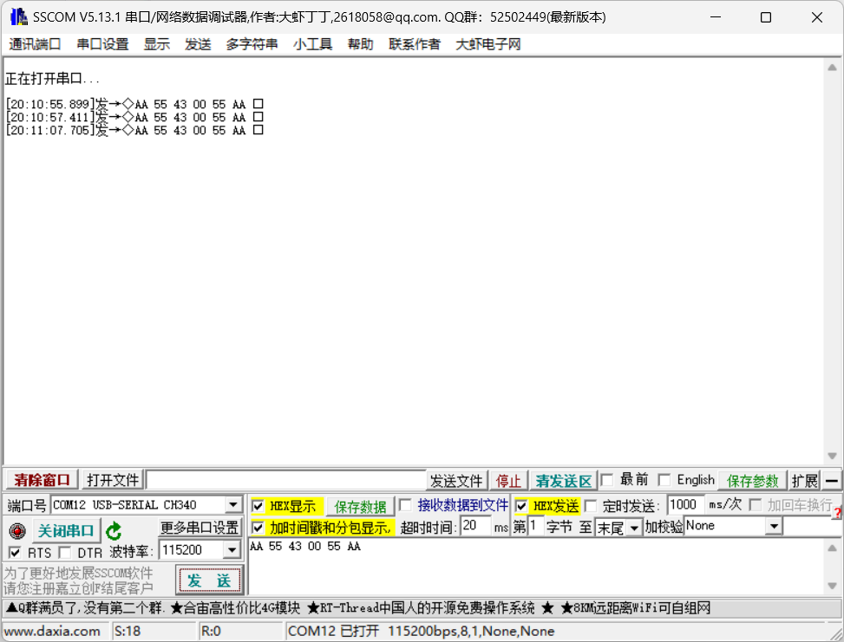
Task: Click the 发送 send button
Action: click(x=209, y=580)
